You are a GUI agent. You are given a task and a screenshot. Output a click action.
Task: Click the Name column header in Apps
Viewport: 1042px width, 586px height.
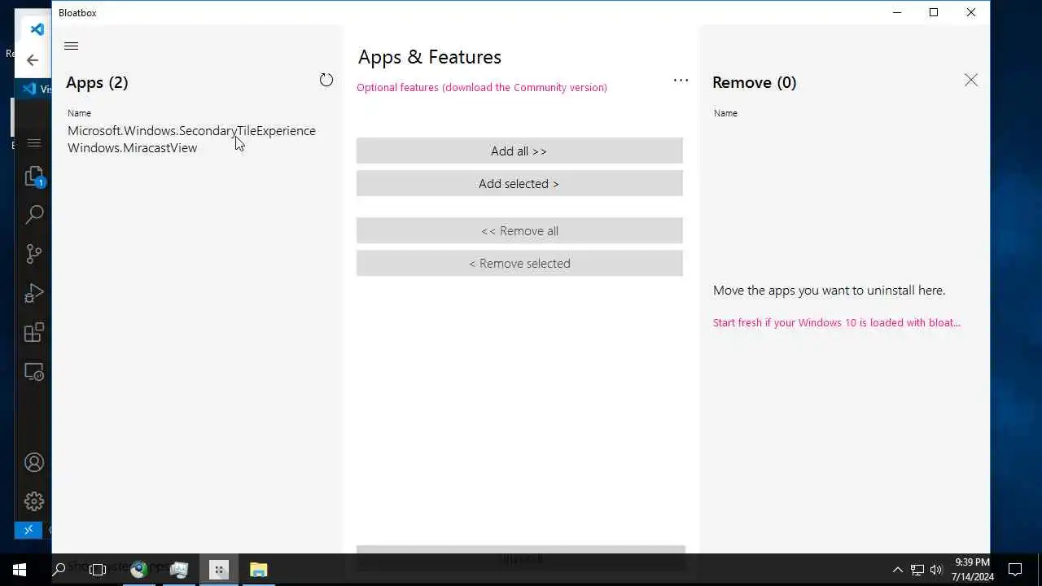click(79, 113)
